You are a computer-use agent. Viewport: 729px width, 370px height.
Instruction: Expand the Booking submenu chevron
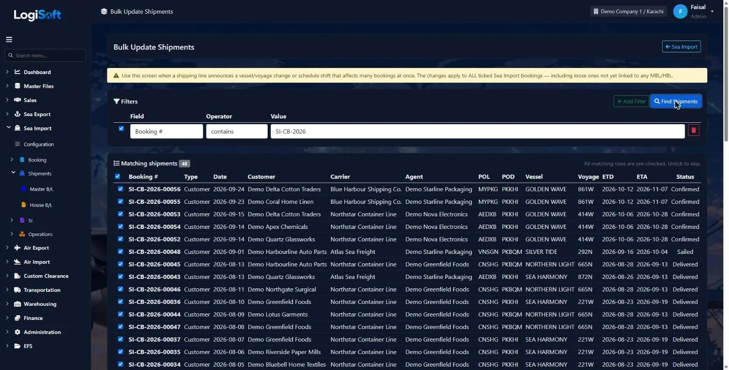12,160
